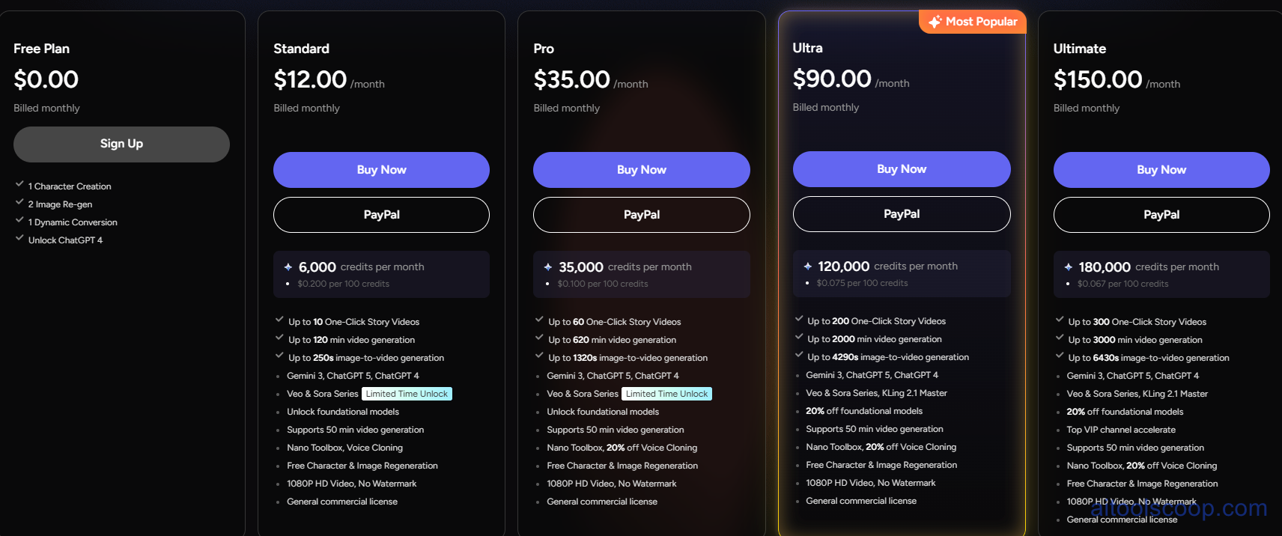Click the checkmark beside Up to 300 One-Click Story Videos
Viewport: 1282px width, 536px height.
tap(1058, 320)
